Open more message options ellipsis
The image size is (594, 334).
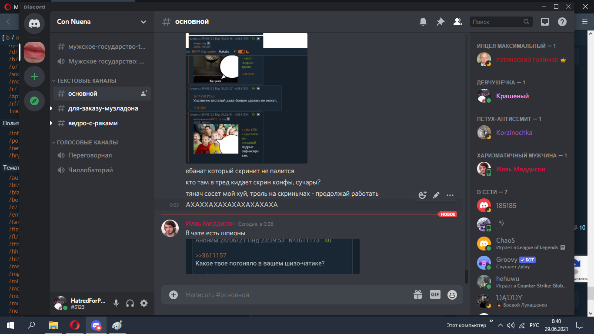[450, 195]
